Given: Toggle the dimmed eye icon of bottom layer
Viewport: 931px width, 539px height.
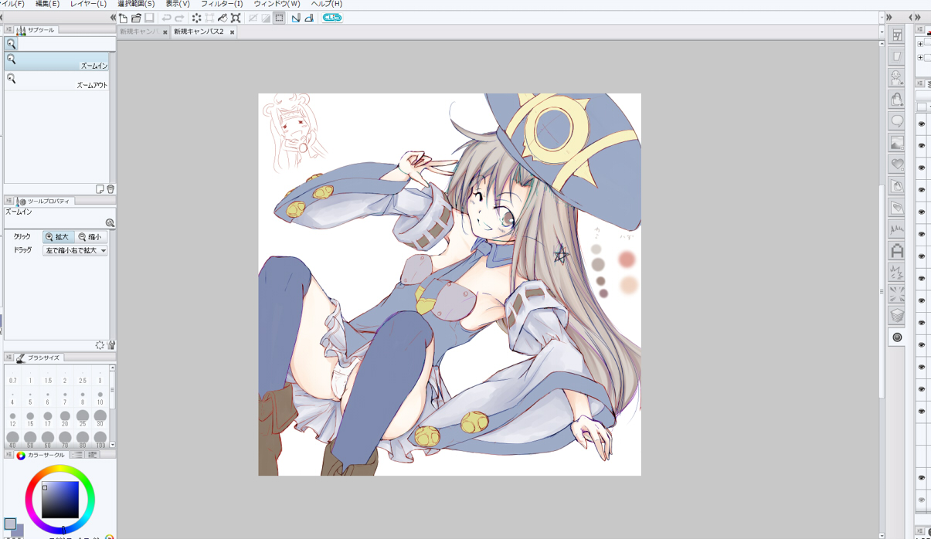Looking at the screenshot, I should point(921,500).
